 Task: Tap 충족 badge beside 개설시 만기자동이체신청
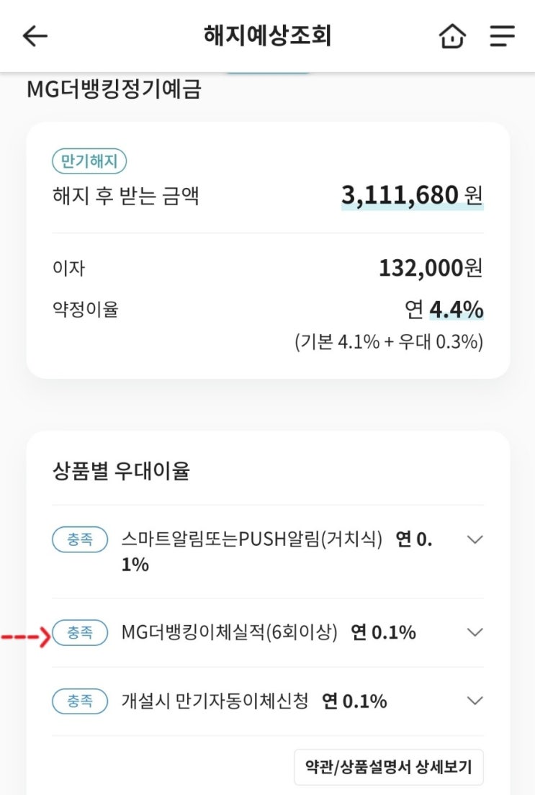(80, 701)
